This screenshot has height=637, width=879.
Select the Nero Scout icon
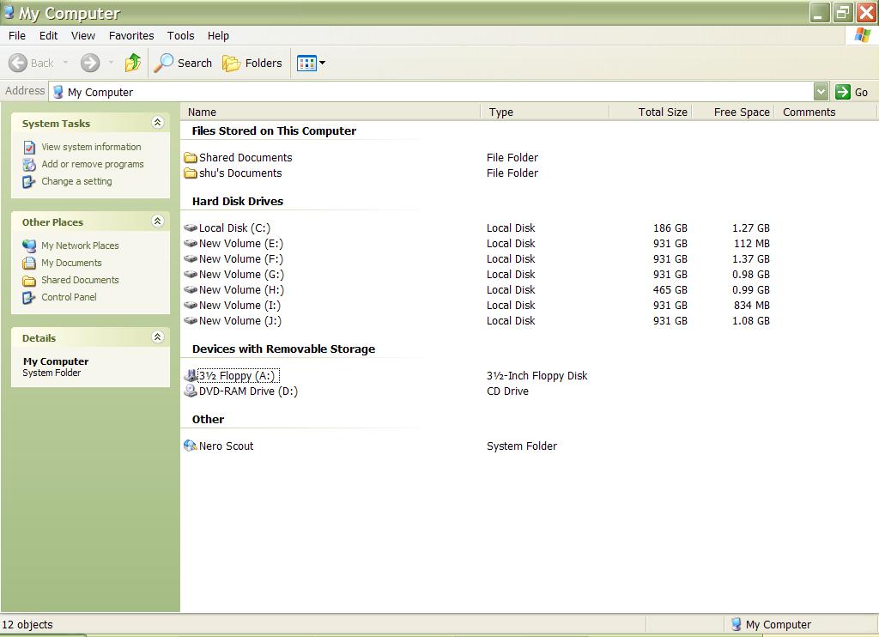tap(191, 446)
